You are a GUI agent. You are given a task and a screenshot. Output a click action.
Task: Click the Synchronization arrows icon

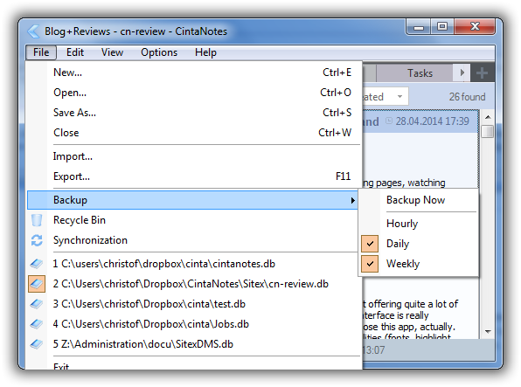37,240
